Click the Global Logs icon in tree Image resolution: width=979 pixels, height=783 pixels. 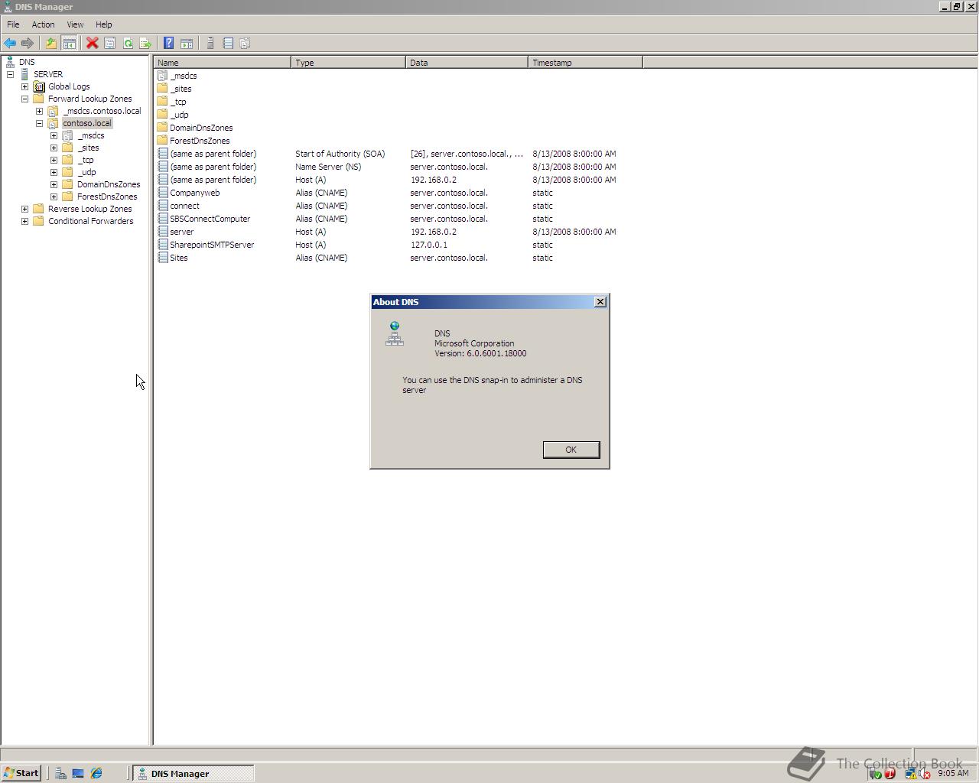coord(39,86)
